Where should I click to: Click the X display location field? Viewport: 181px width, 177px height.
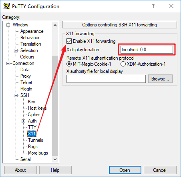pyautogui.click(x=147, y=50)
